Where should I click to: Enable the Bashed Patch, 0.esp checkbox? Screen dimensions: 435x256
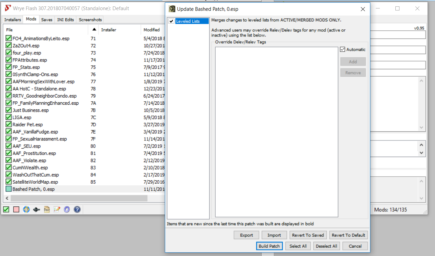tap(8, 189)
